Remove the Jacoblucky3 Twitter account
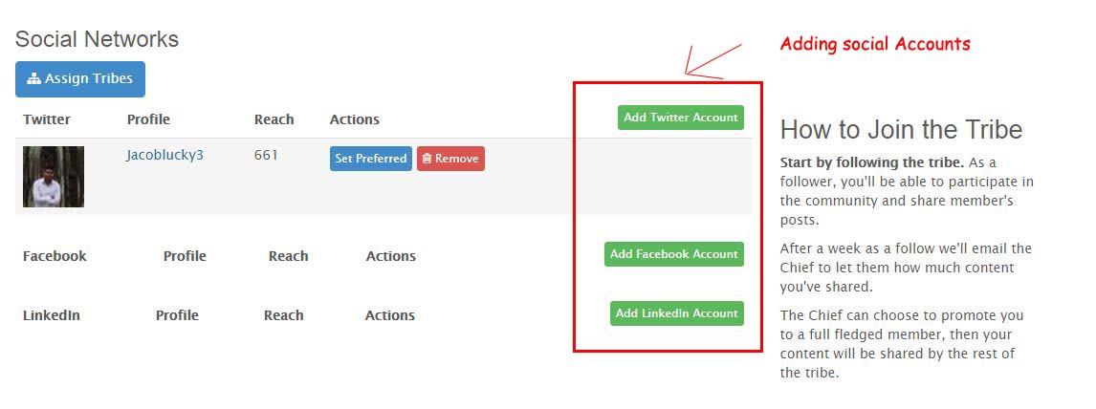The width and height of the screenshot is (1096, 409). coord(450,159)
